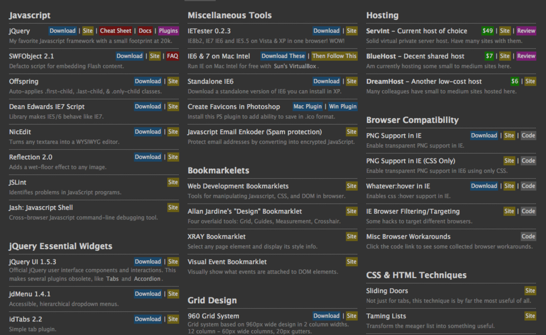The image size is (546, 335).
Task: Select the Win Plugin for Favicons
Action: [343, 106]
